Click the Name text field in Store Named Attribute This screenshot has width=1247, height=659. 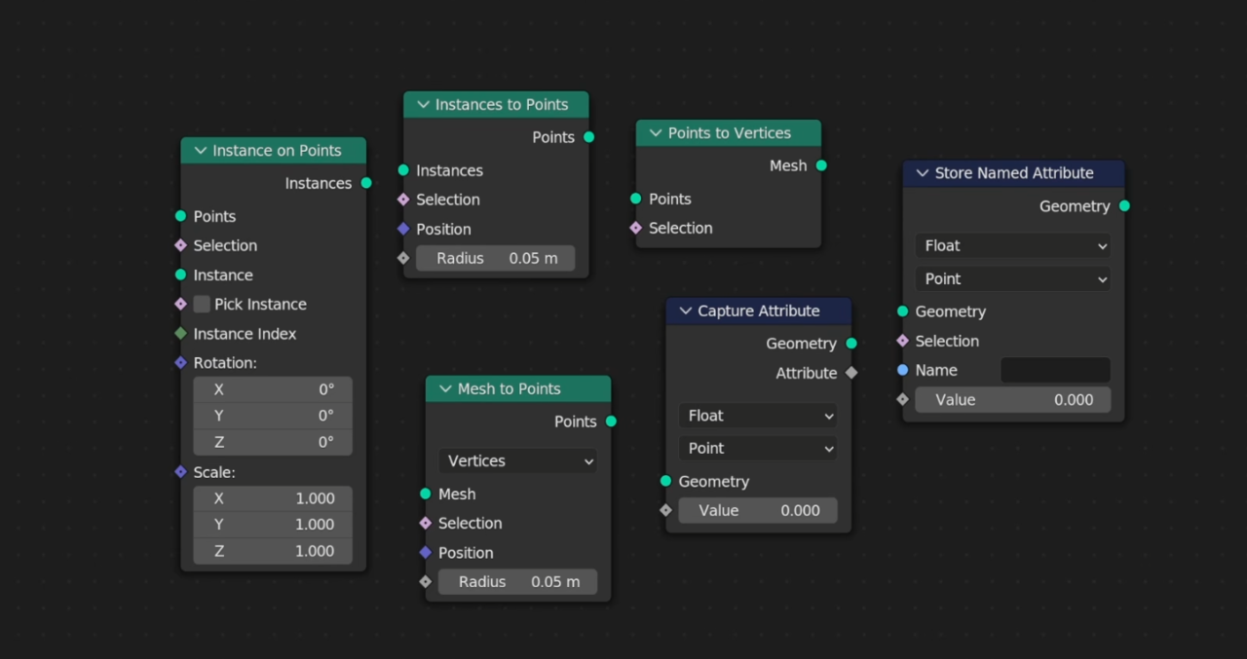(x=1055, y=371)
